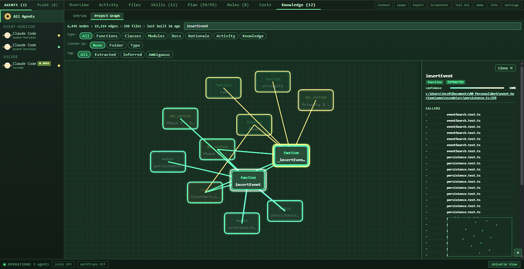Click the Export button
This screenshot has height=269, width=524.
point(418,5)
